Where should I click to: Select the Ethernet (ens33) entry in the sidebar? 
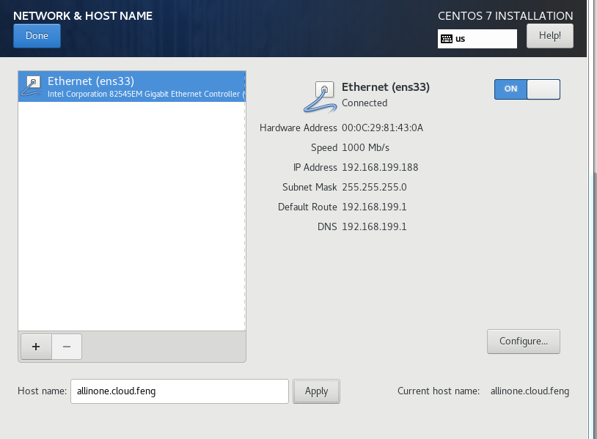coord(132,86)
